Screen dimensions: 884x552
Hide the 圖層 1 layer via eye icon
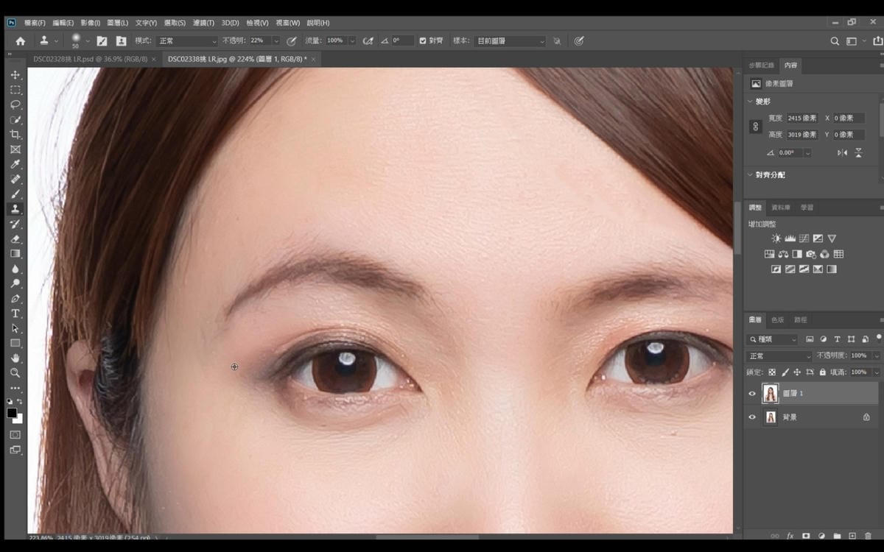pyautogui.click(x=752, y=394)
